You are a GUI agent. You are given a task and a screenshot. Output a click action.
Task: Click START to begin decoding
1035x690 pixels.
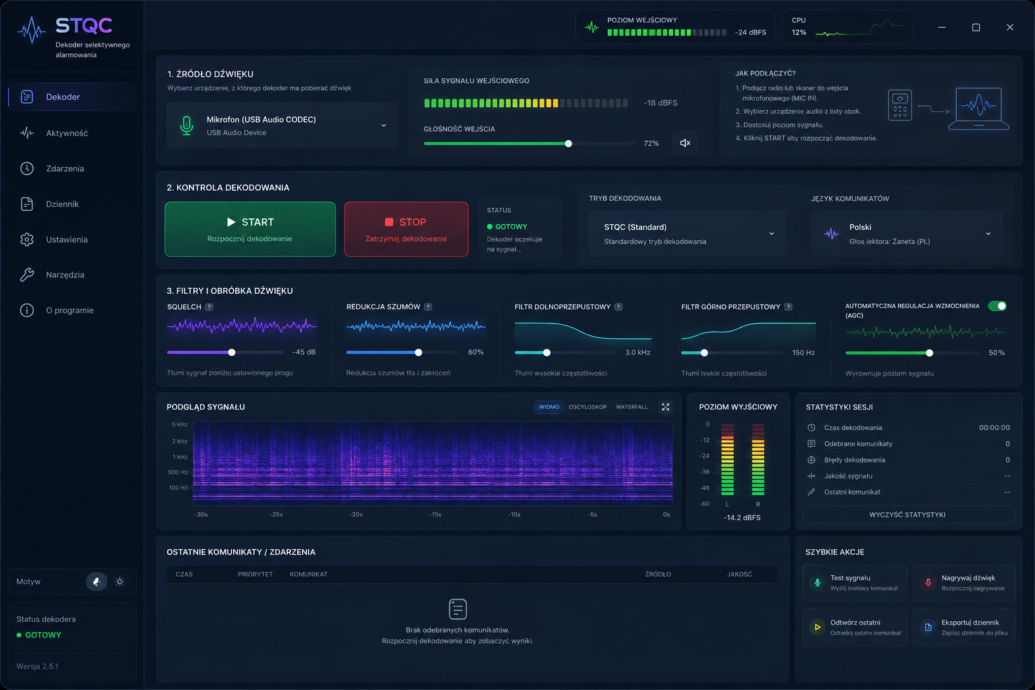(x=250, y=229)
